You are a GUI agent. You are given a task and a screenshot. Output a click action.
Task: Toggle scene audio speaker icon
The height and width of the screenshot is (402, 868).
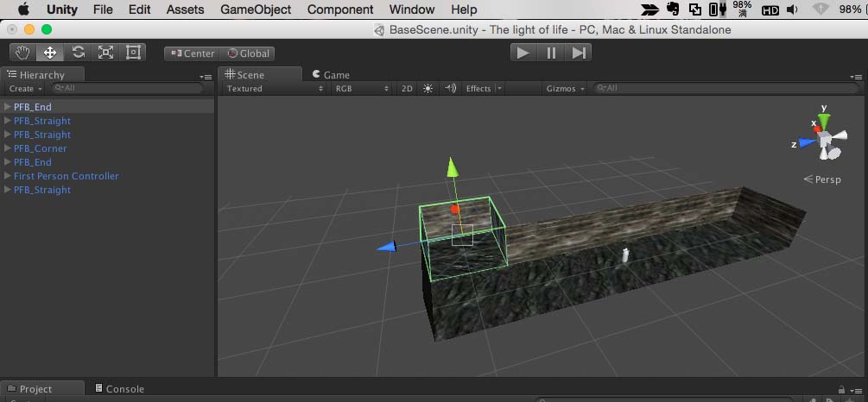451,89
